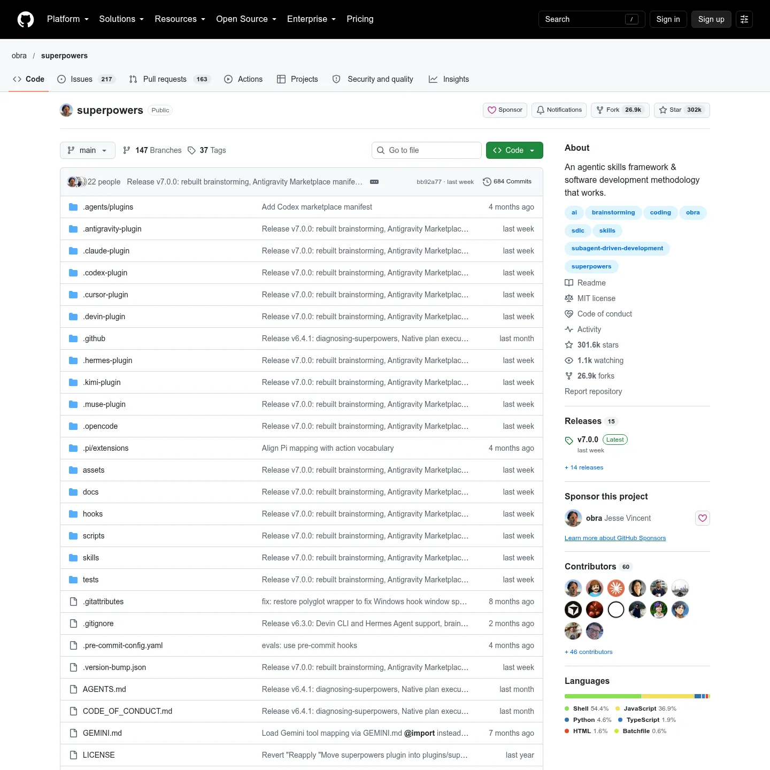Open the skills folder
This screenshot has height=770, width=770.
pyautogui.click(x=91, y=558)
